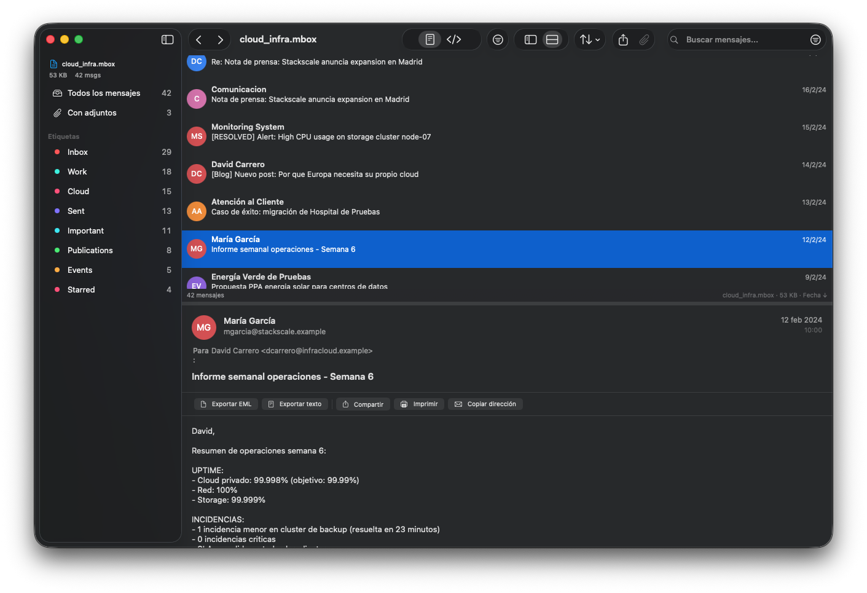This screenshot has height=593, width=867.
Task: Click inside the Buscar mensajes search field
Action: pyautogui.click(x=737, y=39)
